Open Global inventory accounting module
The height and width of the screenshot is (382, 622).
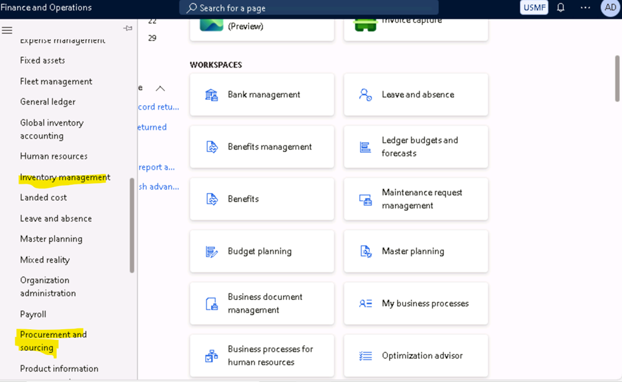tap(52, 129)
